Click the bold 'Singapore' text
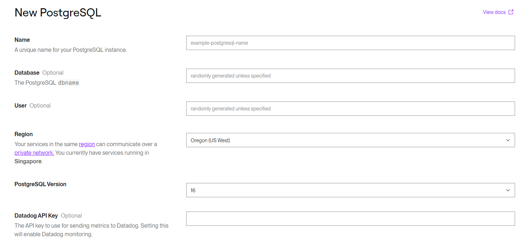Image resolution: width=529 pixels, height=248 pixels. tap(28, 162)
